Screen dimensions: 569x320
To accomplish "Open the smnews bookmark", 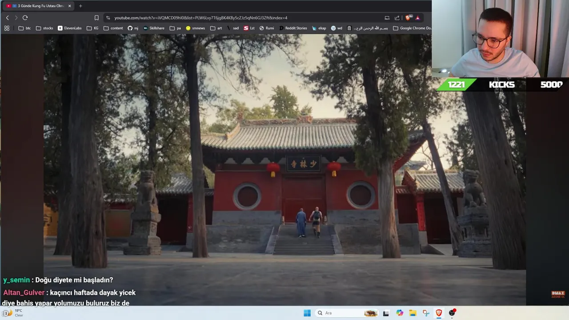I will click(196, 28).
